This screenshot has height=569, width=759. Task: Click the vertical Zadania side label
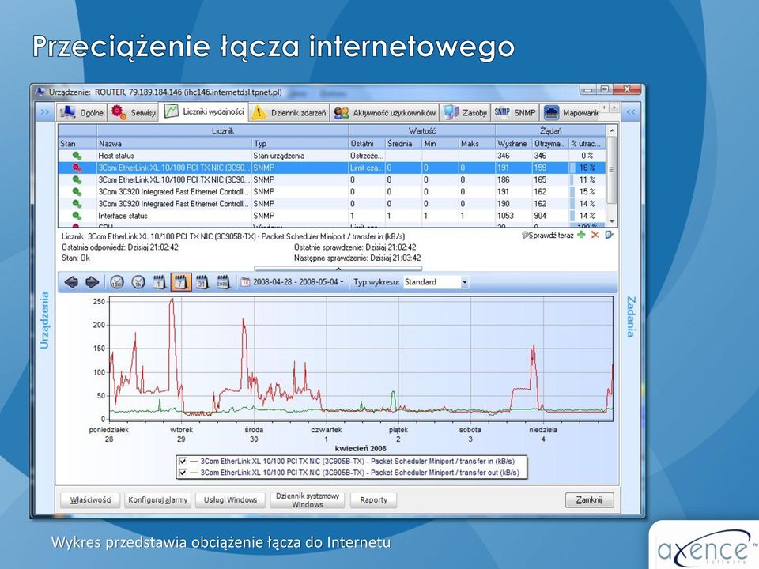pyautogui.click(x=631, y=318)
